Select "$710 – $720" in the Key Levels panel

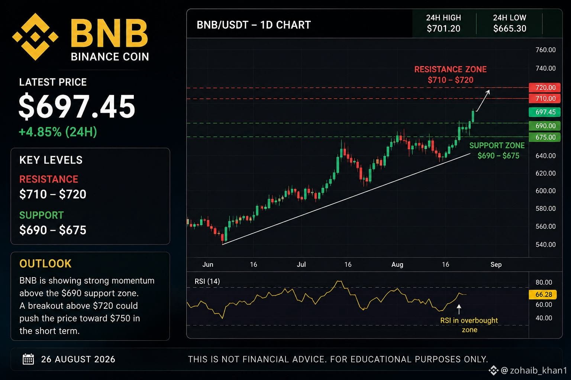(x=53, y=194)
